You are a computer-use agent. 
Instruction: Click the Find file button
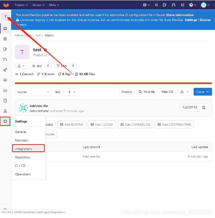[147, 92]
